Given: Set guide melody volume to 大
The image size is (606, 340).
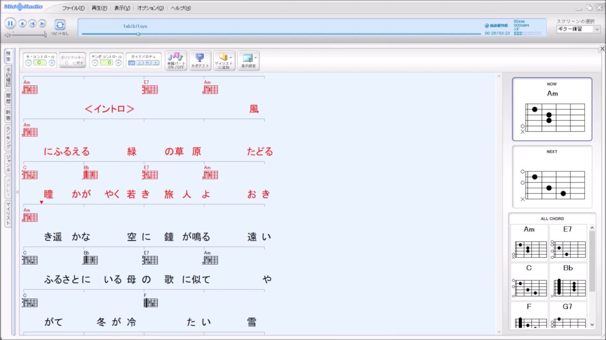Looking at the screenshot, I should 156,63.
